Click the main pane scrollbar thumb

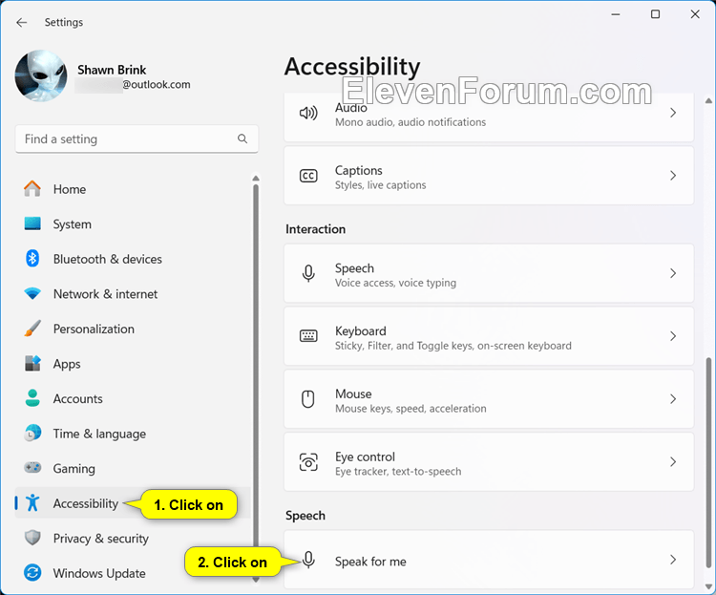pos(708,462)
